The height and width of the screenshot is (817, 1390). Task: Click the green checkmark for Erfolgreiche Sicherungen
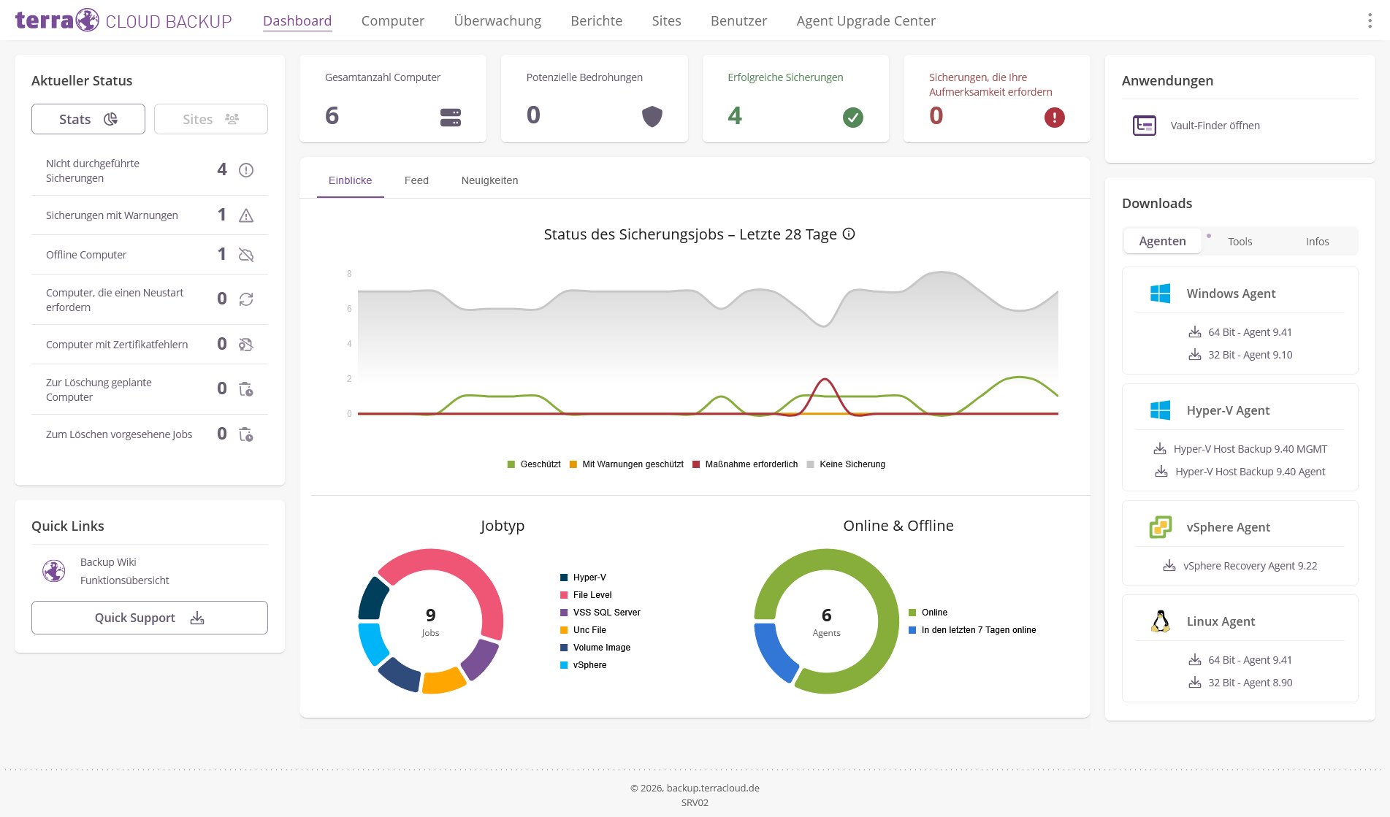coord(853,117)
